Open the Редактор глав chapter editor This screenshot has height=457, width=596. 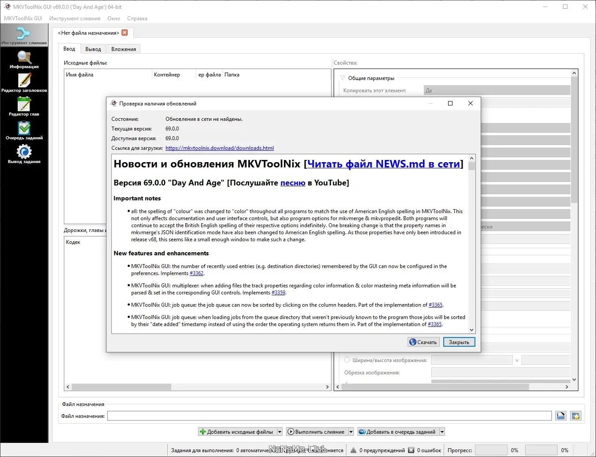point(24,107)
